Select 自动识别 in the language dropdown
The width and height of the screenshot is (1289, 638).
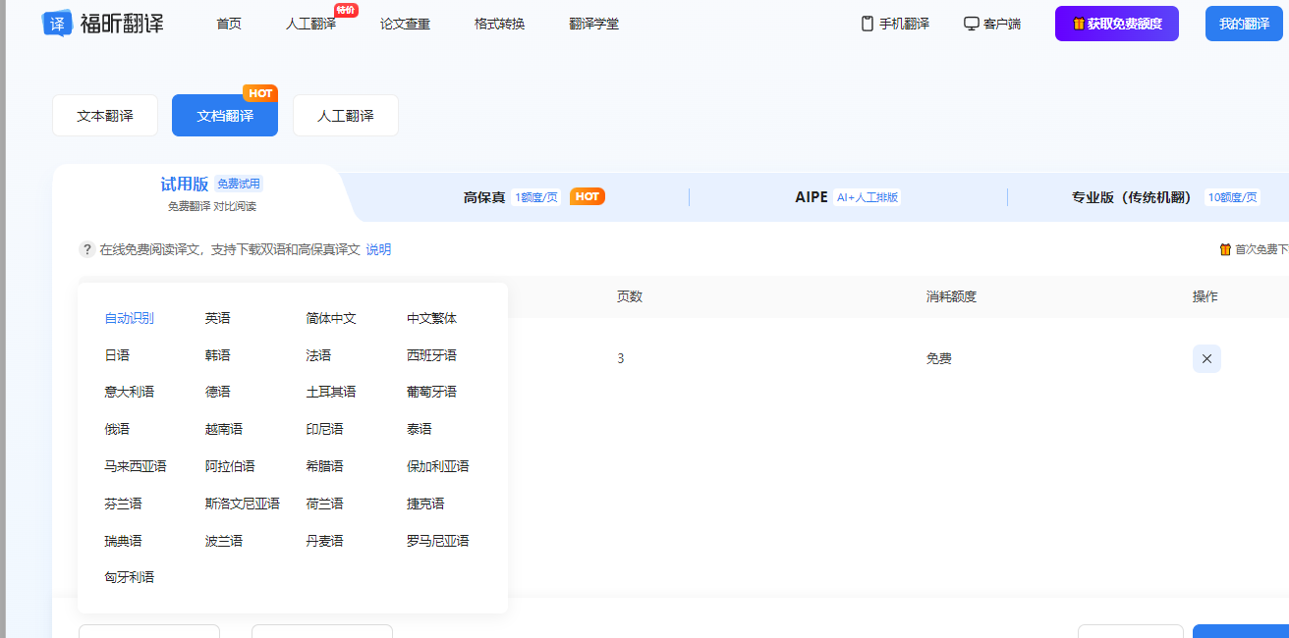[129, 318]
